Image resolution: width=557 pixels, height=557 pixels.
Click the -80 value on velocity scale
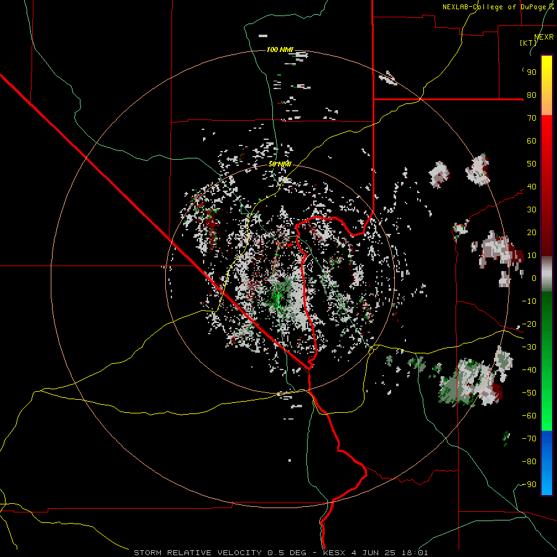click(529, 462)
